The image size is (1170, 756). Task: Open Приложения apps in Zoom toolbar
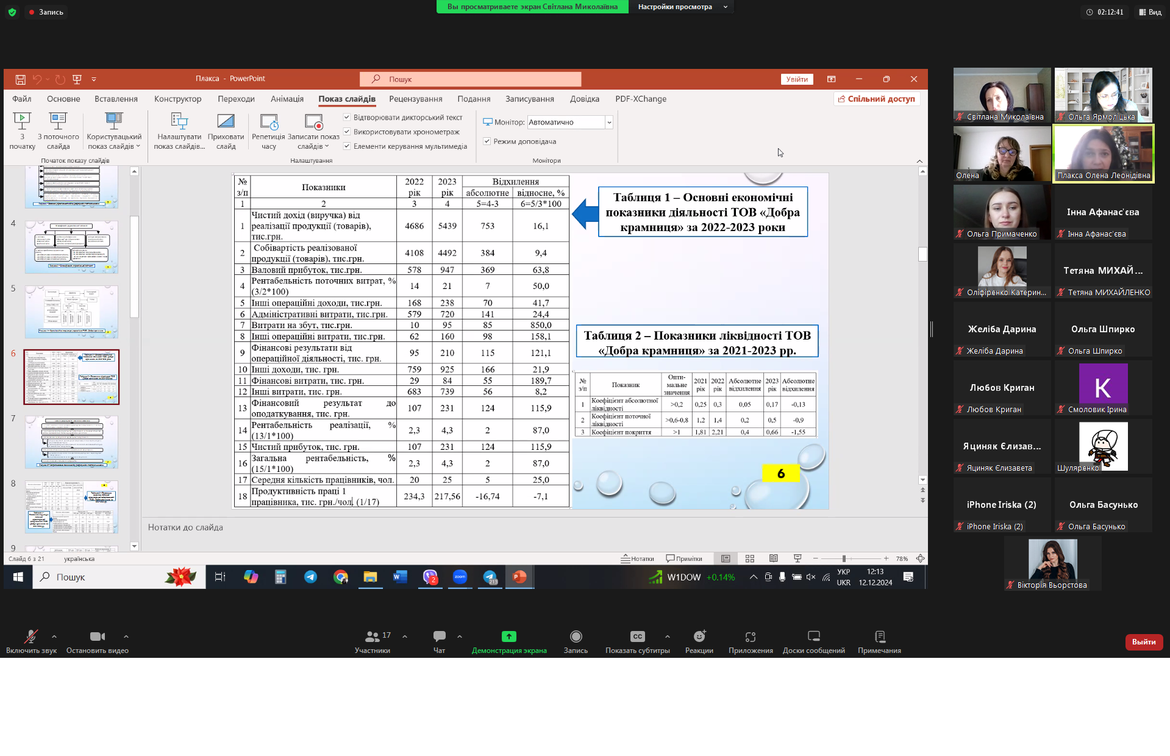(x=751, y=642)
